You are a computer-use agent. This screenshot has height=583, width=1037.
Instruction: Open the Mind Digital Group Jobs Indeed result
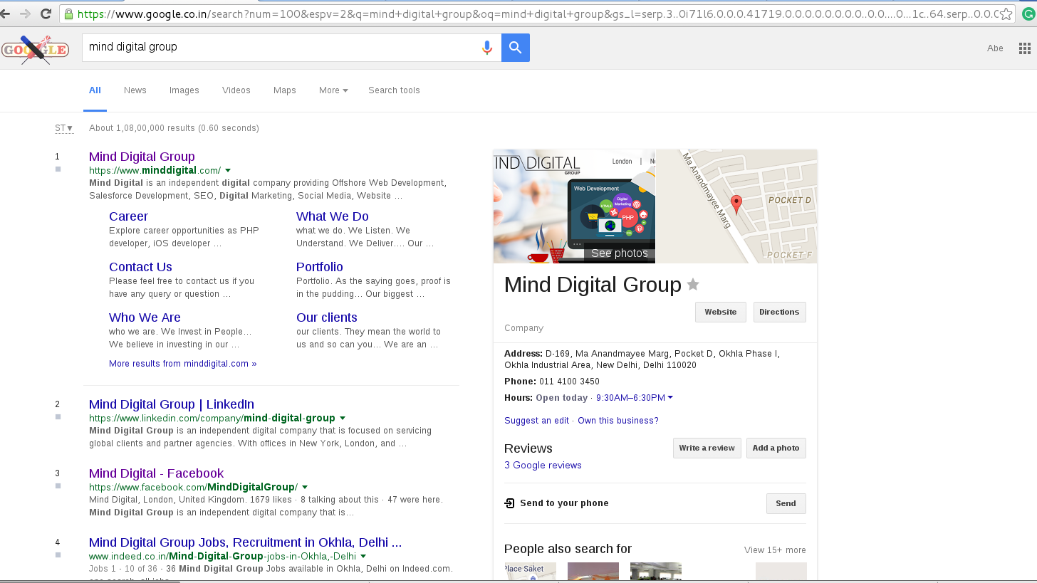[x=246, y=542]
